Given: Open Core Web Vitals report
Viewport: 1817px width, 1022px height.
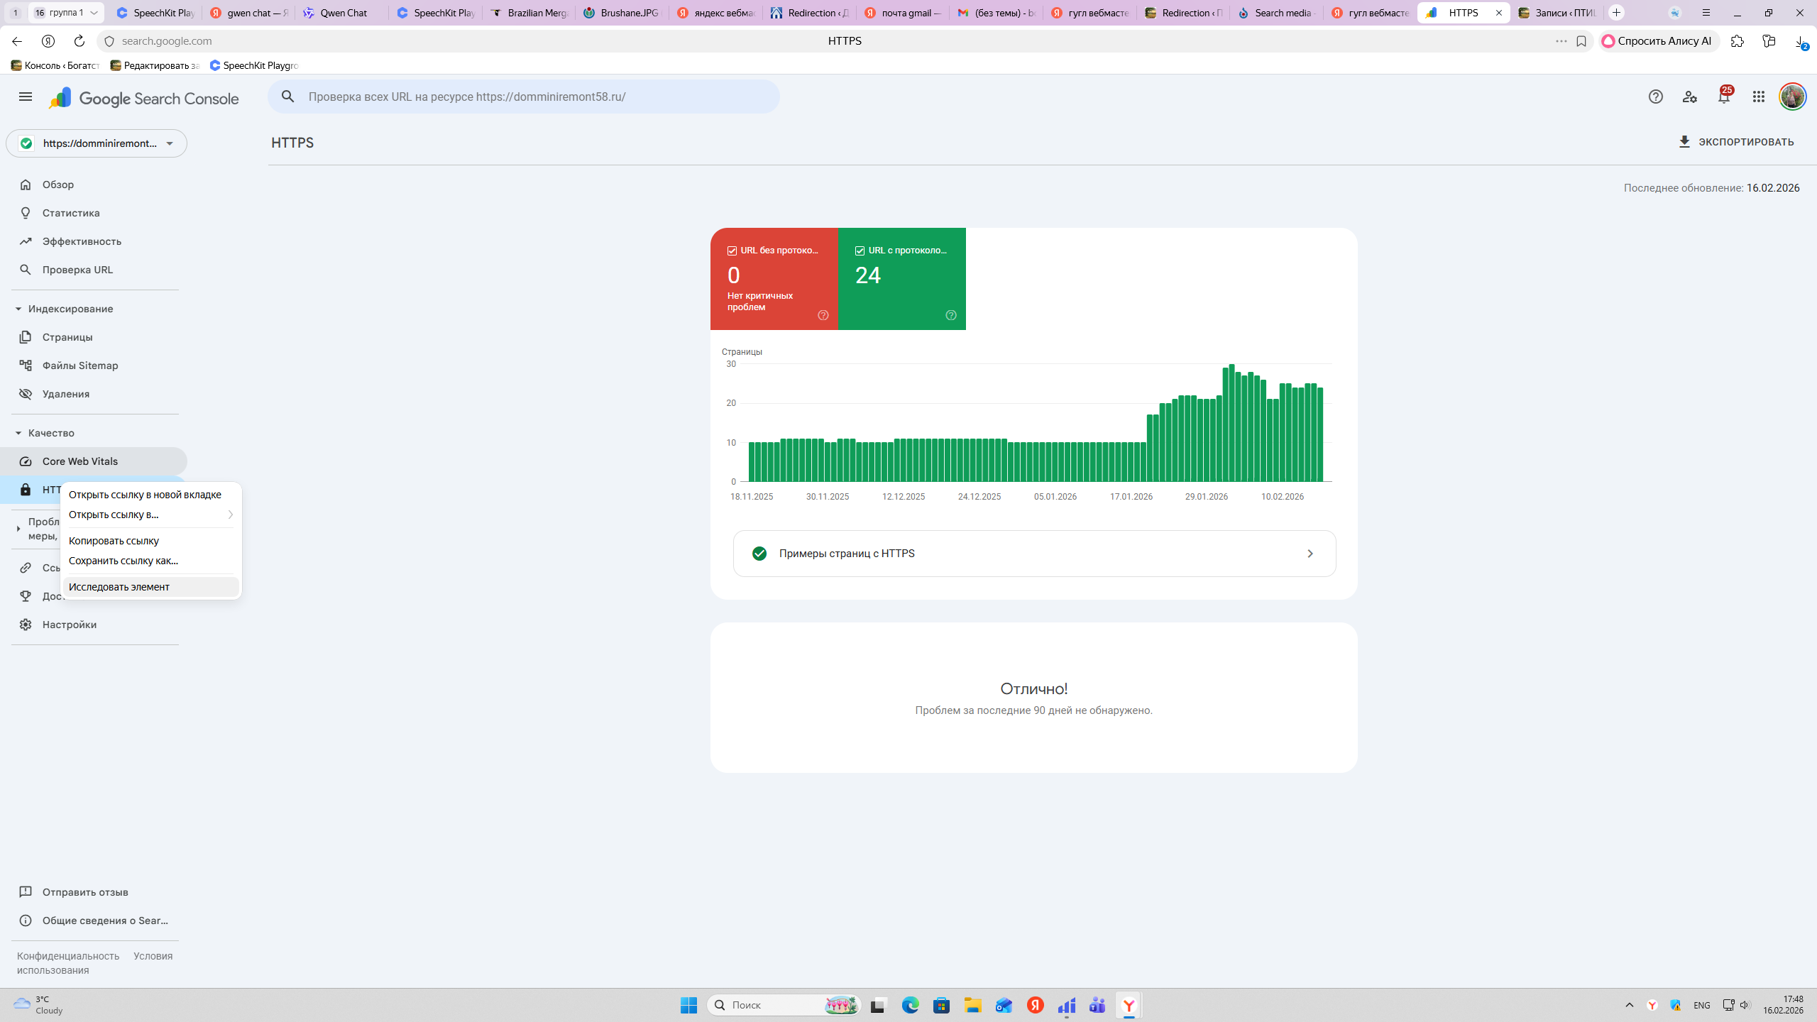Looking at the screenshot, I should tap(79, 461).
